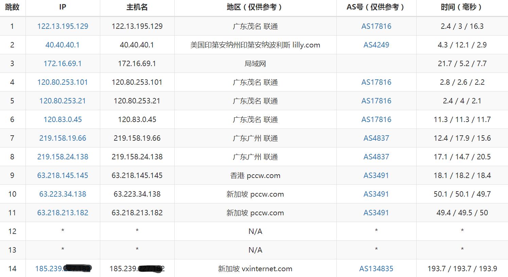The height and width of the screenshot is (277, 508).
Task: Click time value 50.1 / 50.1 / 49.7
Action: [x=462, y=194]
